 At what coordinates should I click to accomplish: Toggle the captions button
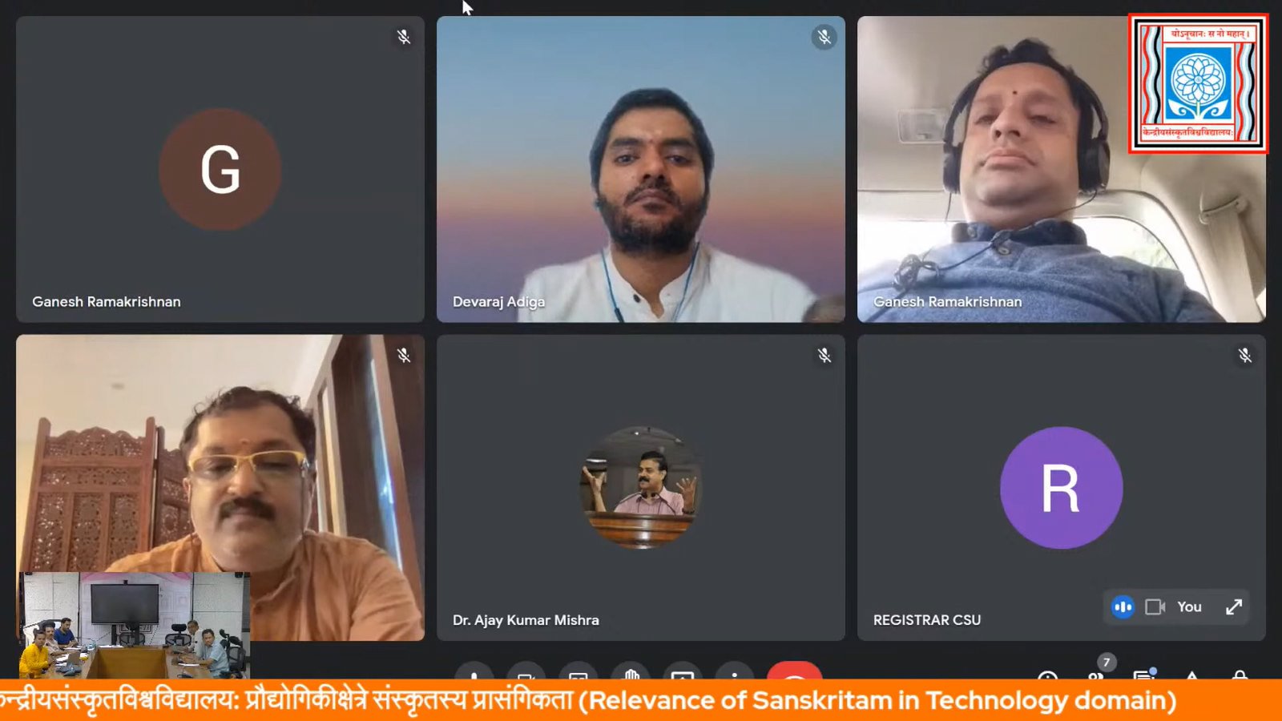(x=579, y=671)
